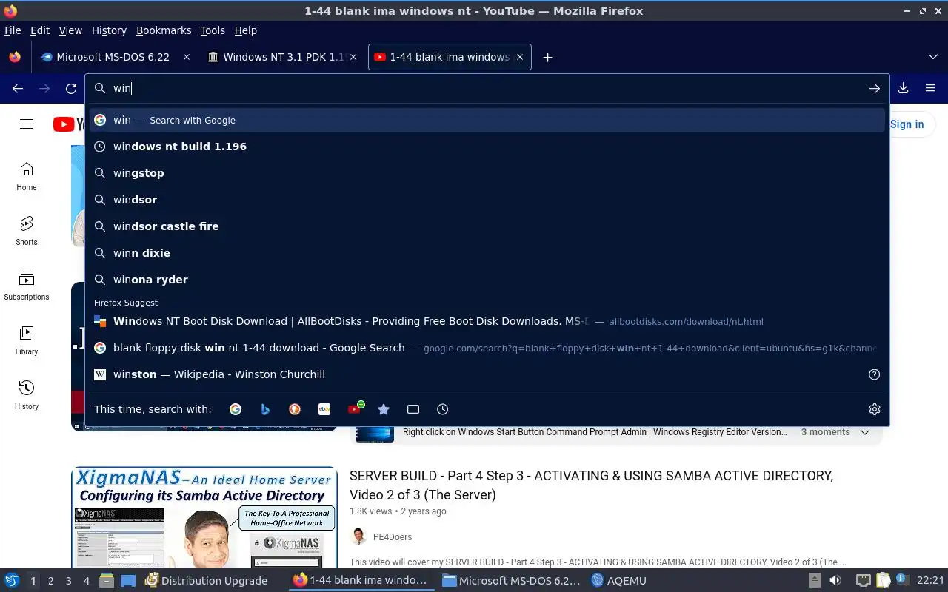This screenshot has height=592, width=948.
Task: List all tabs dropdown arrow
Action: [x=932, y=57]
